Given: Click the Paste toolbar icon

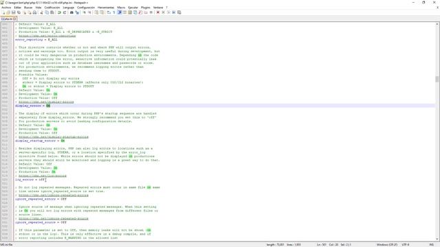Looking at the screenshot, I should [52, 12].
